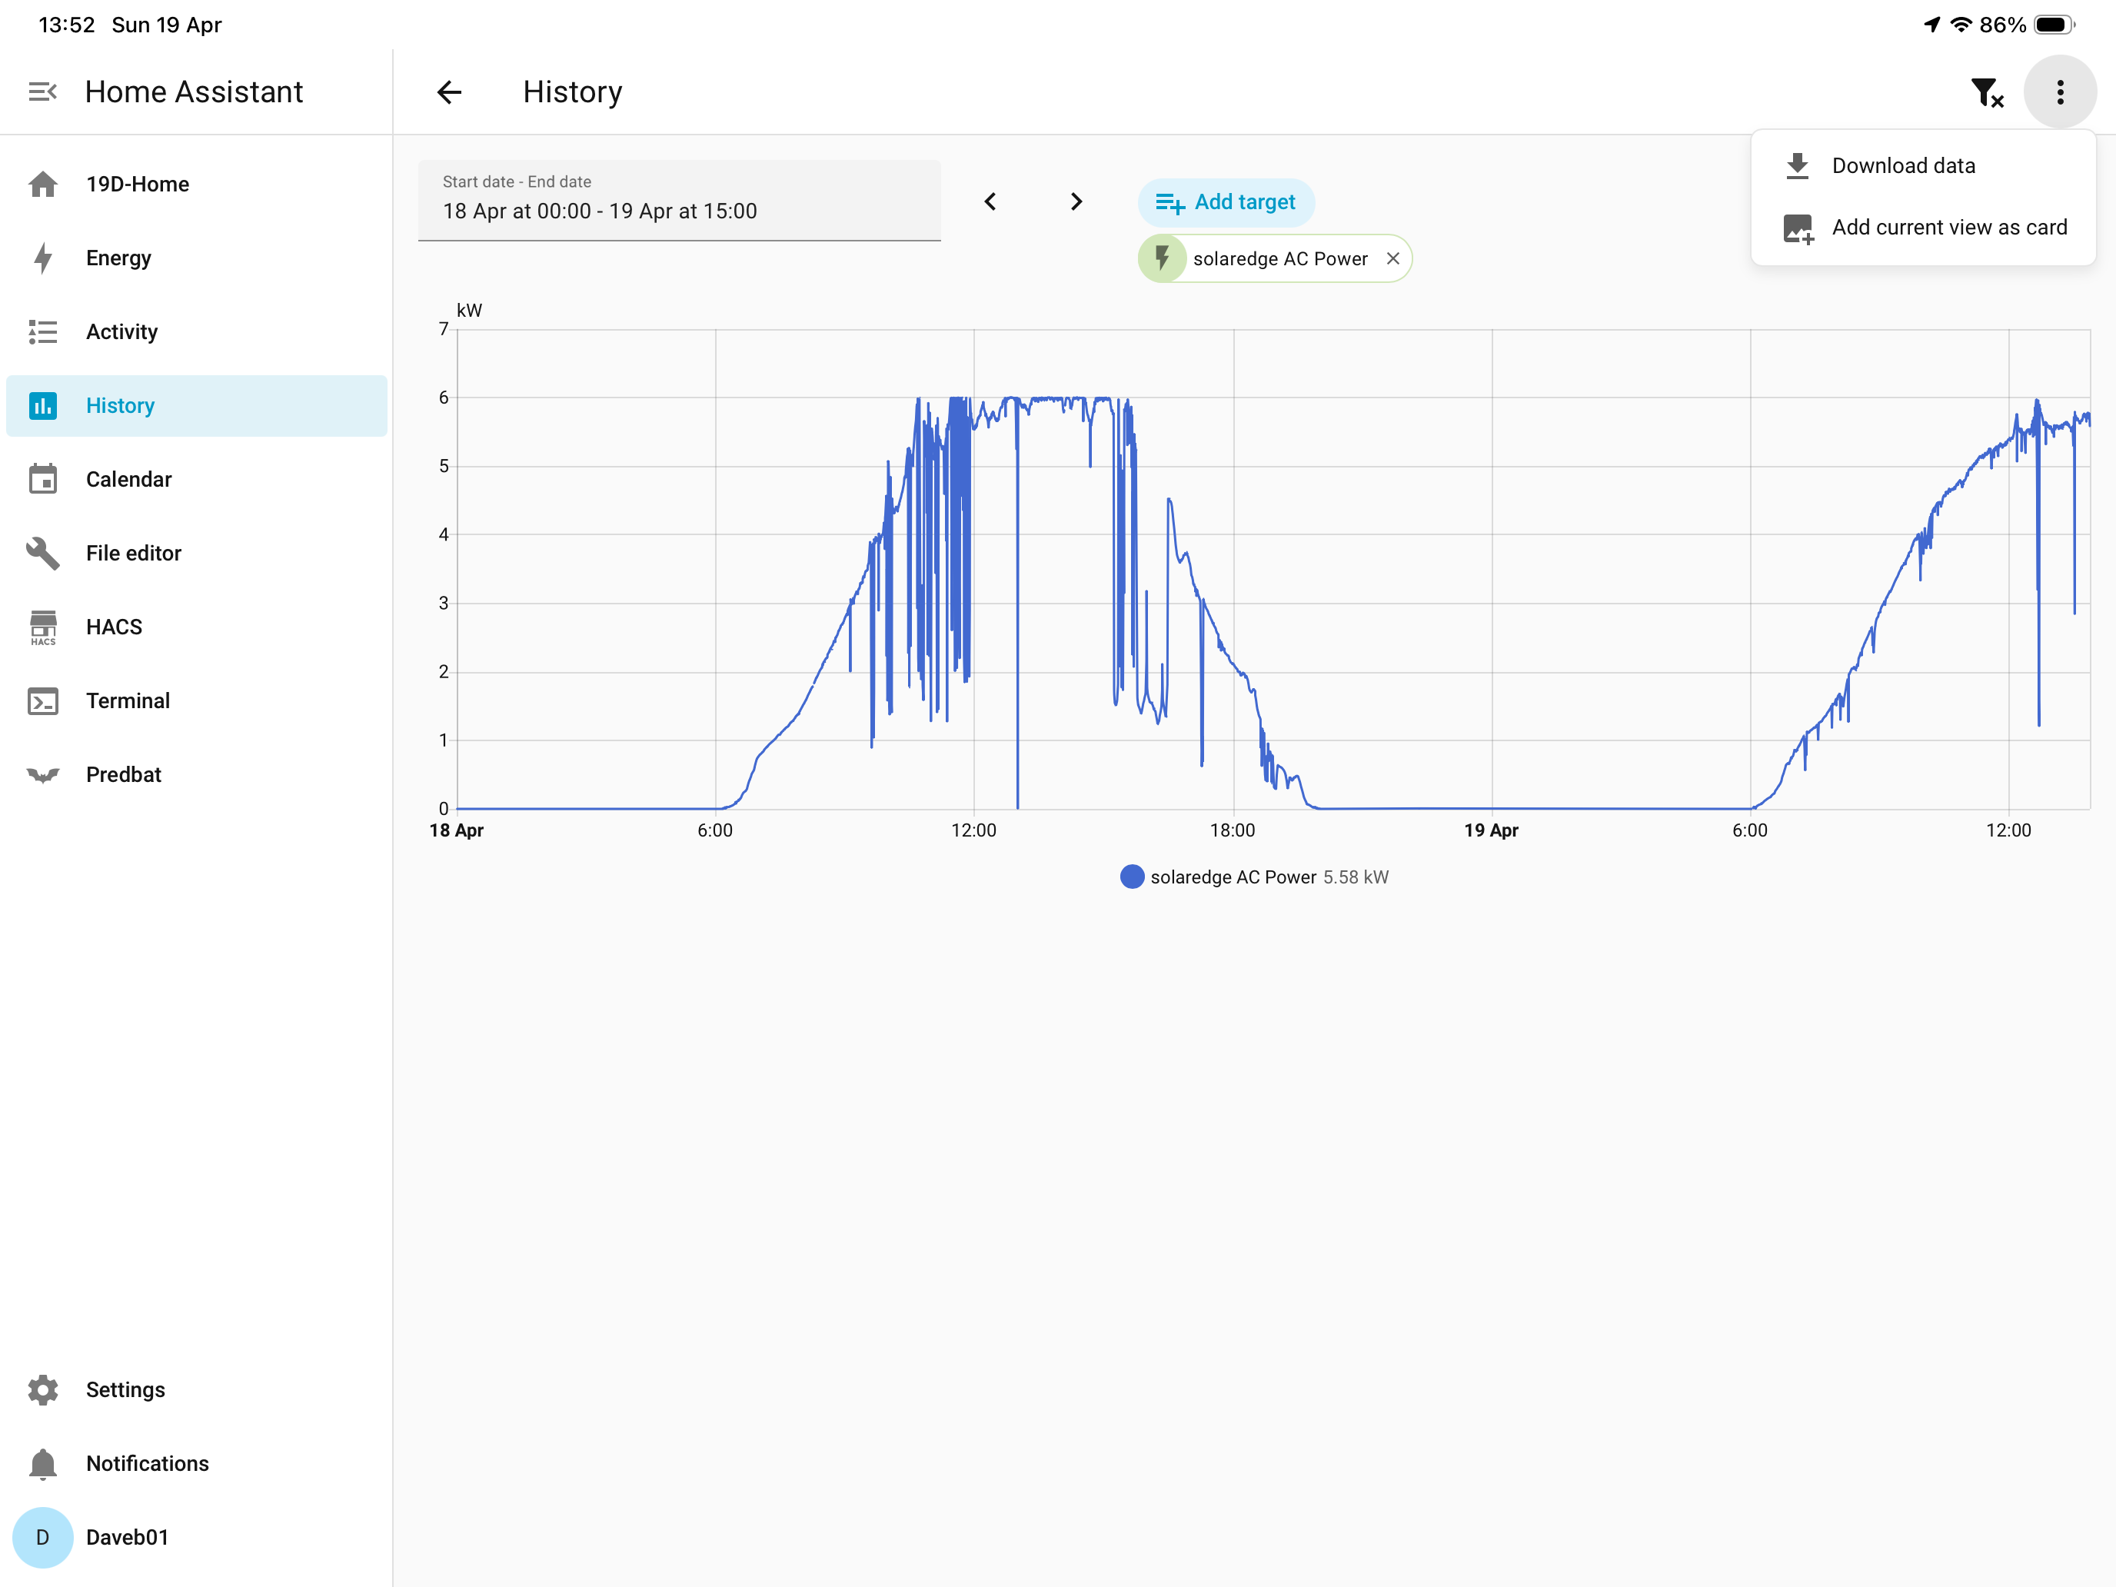
Task: Open the Calendar page
Action: (x=196, y=479)
